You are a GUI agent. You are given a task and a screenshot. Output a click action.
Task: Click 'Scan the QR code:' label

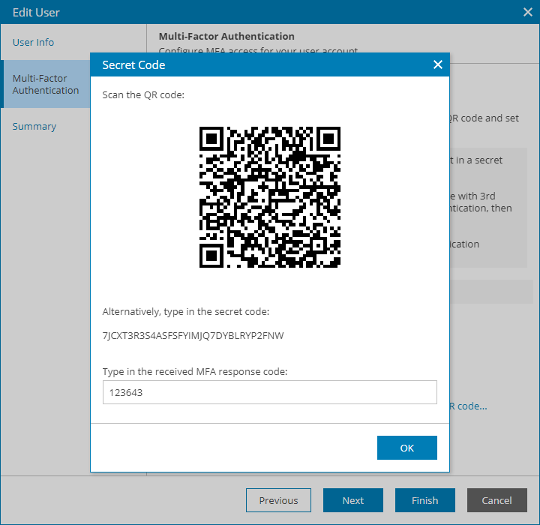tap(143, 94)
